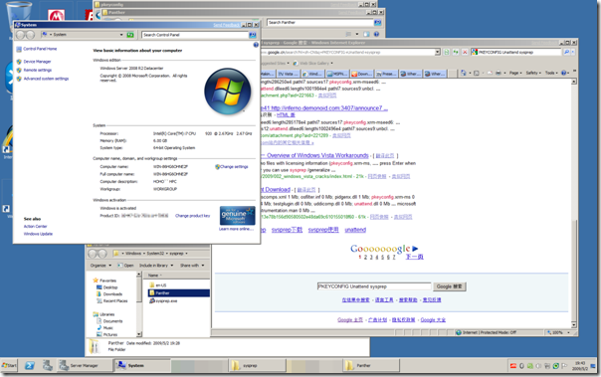Switch to the 'MSPN...' browser tab
601x377 pixels.
[337, 74]
